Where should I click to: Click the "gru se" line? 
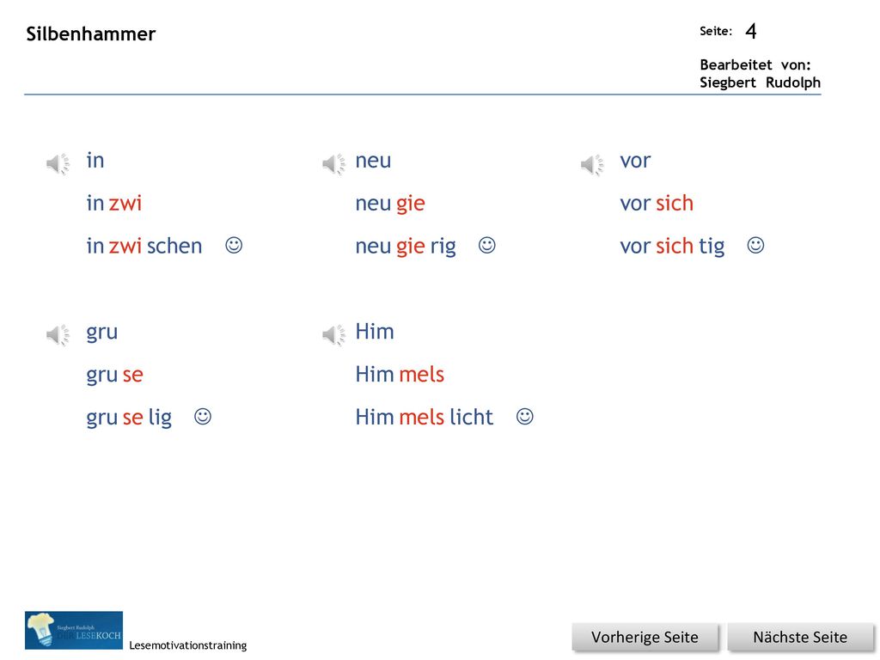(114, 376)
